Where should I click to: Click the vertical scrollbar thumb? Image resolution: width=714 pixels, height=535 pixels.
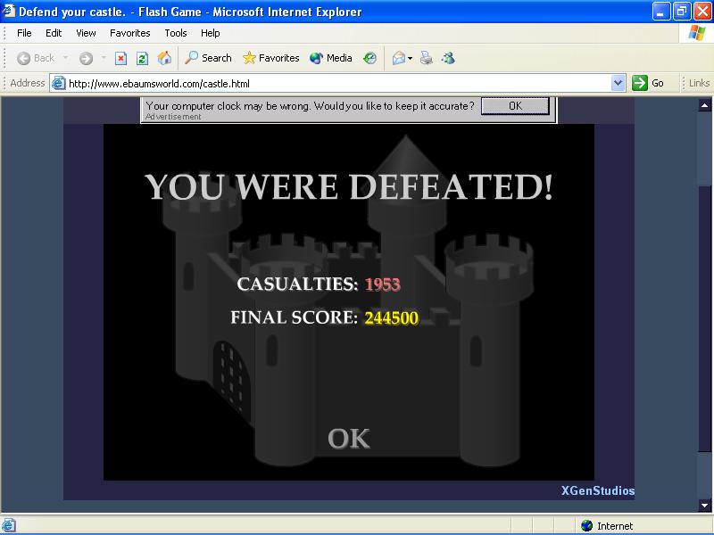[x=704, y=318]
